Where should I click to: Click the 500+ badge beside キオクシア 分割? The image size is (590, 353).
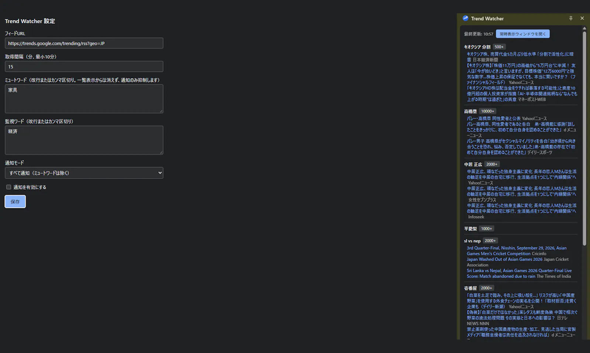click(x=499, y=47)
